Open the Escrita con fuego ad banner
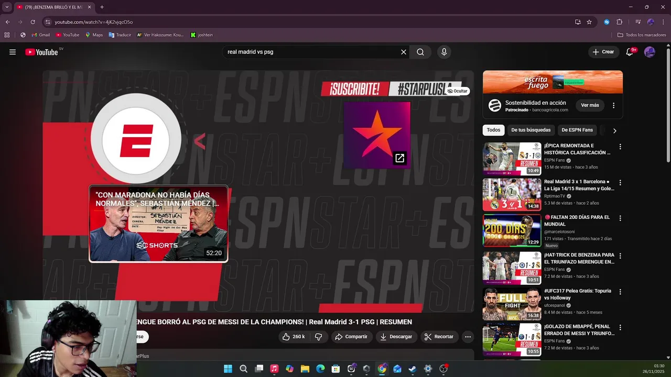The image size is (671, 377). (553, 82)
